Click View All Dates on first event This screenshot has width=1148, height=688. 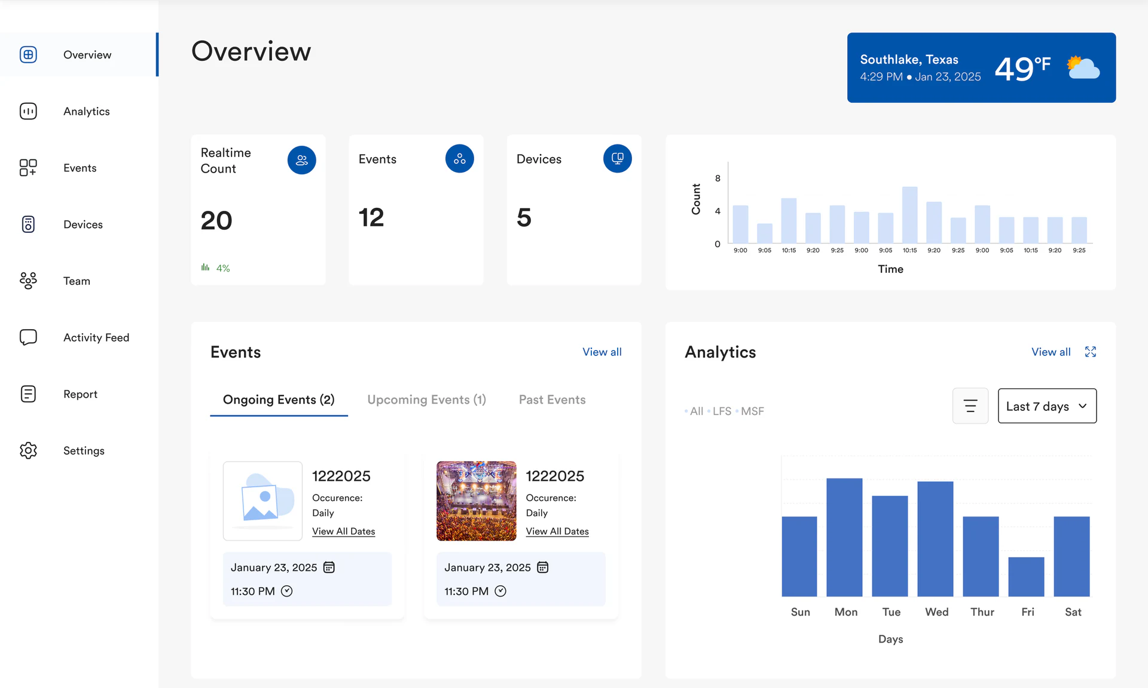point(344,531)
